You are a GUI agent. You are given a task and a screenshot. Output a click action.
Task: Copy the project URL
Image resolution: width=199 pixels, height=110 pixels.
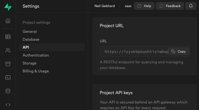click(x=178, y=51)
